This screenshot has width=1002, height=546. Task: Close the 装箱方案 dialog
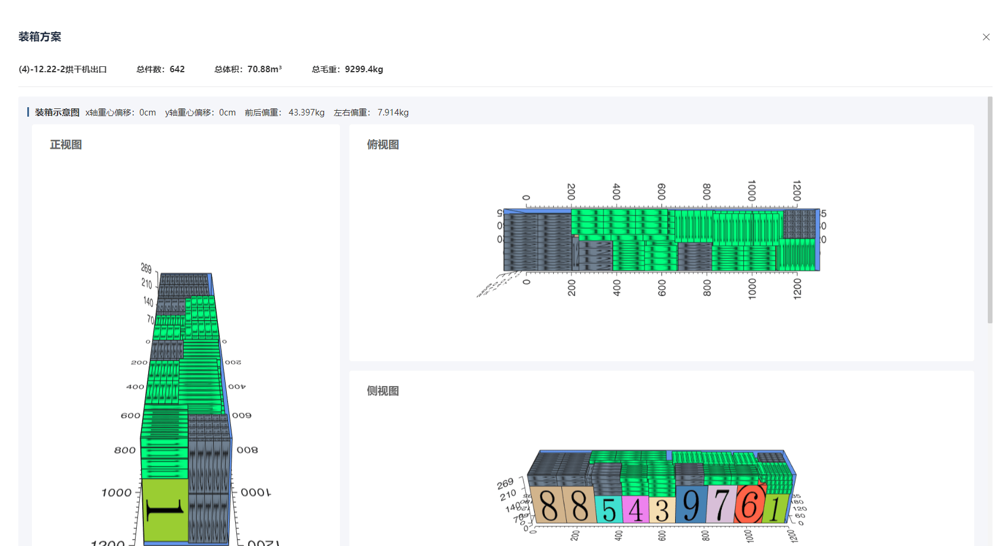(x=986, y=37)
